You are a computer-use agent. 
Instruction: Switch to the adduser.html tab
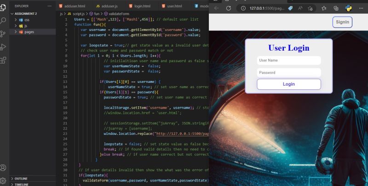point(72,6)
